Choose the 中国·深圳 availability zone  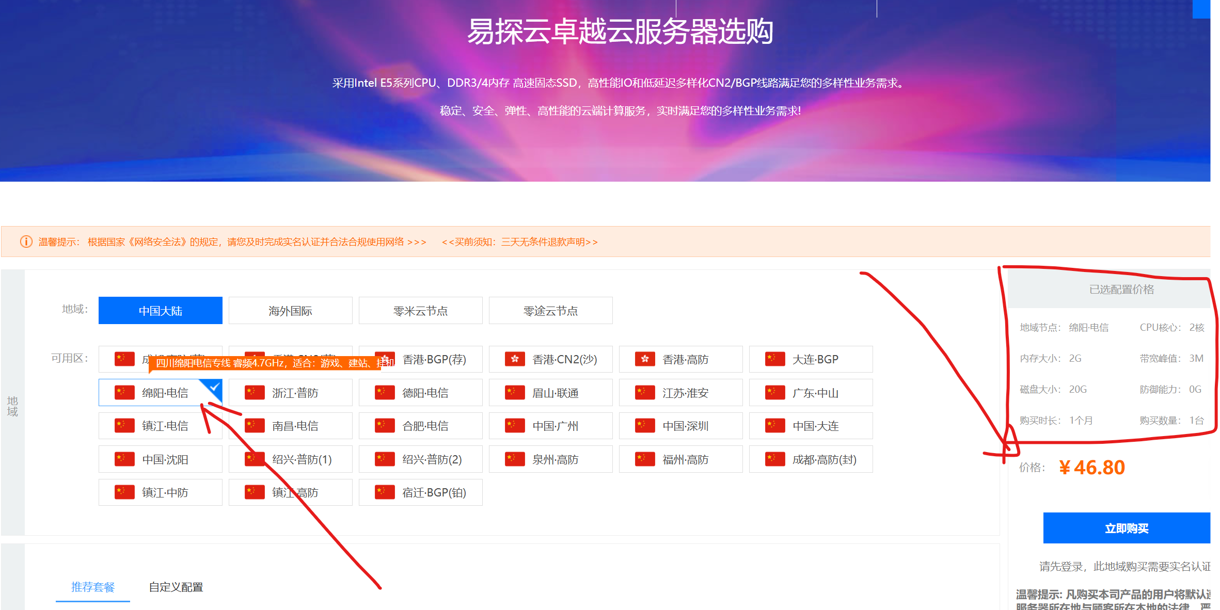[x=680, y=426]
